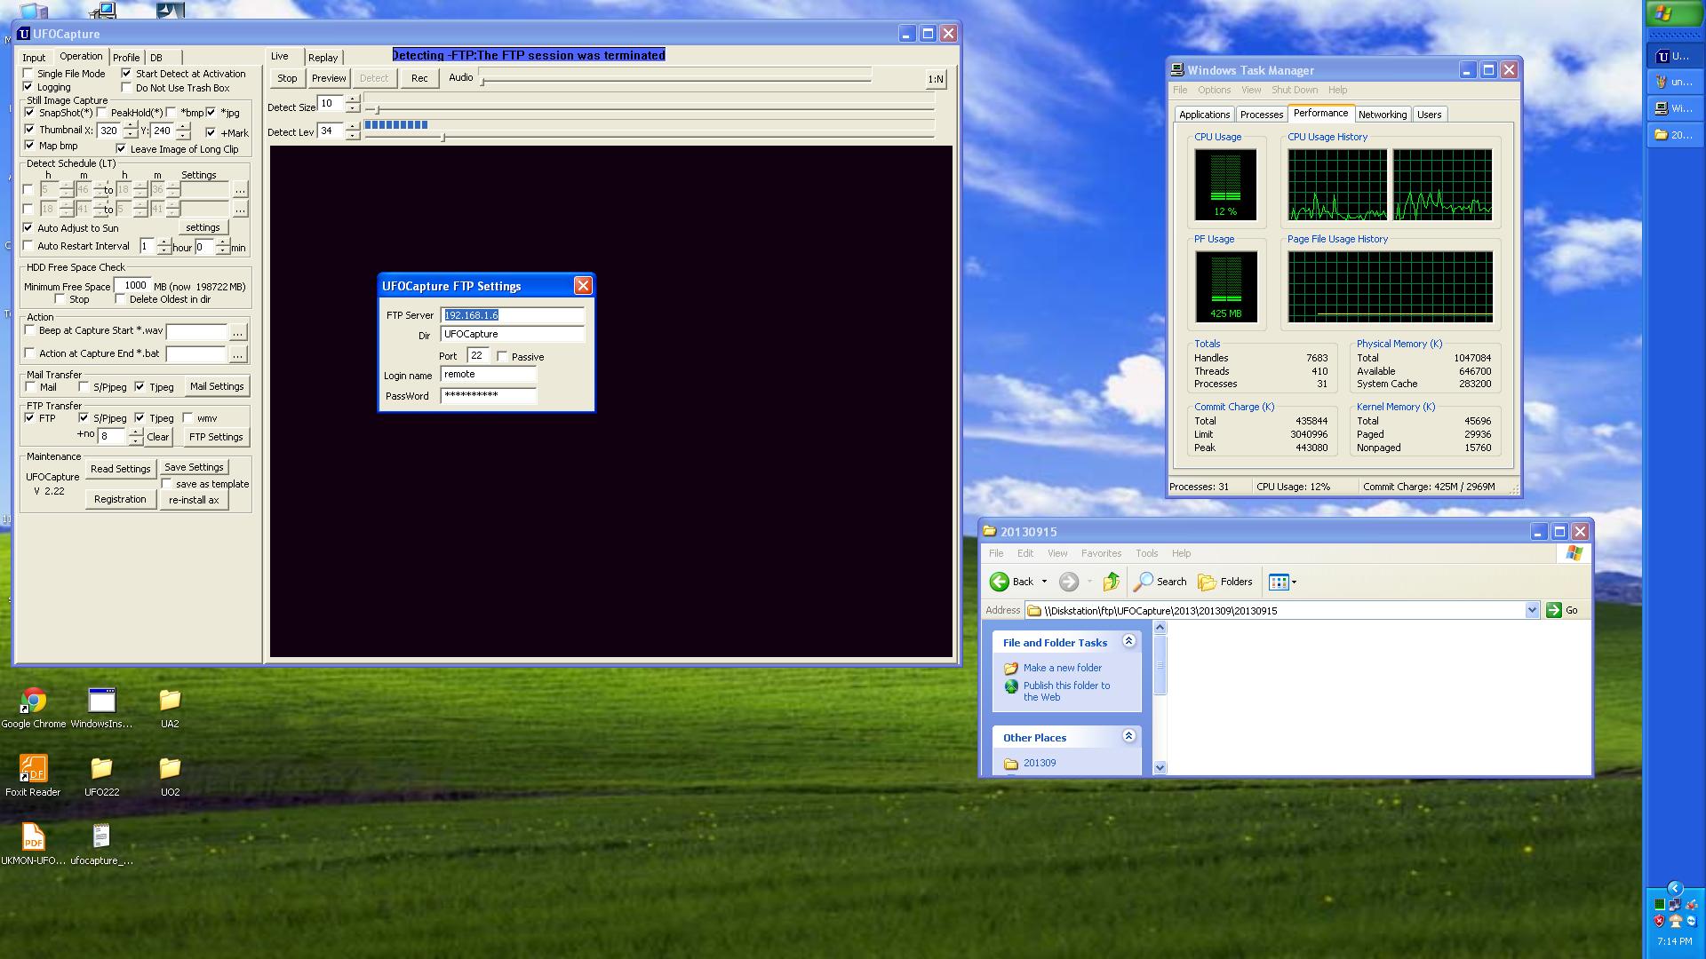This screenshot has height=959, width=1706.
Task: Uncheck Auto Adjust to Sun
Action: (x=28, y=228)
